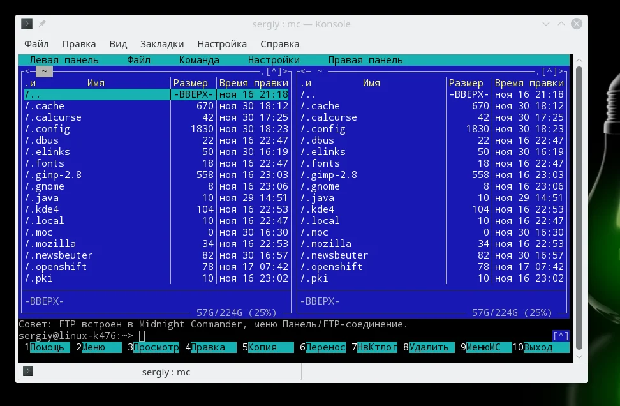Click the pin icon in title bar
The width and height of the screenshot is (620, 406).
point(43,24)
